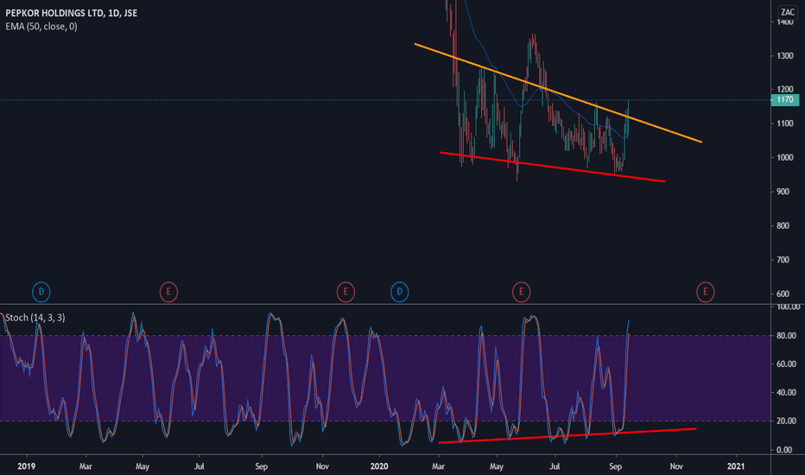The height and width of the screenshot is (475, 805).
Task: Select the red rising trendline on Stochastic
Action: pos(567,435)
